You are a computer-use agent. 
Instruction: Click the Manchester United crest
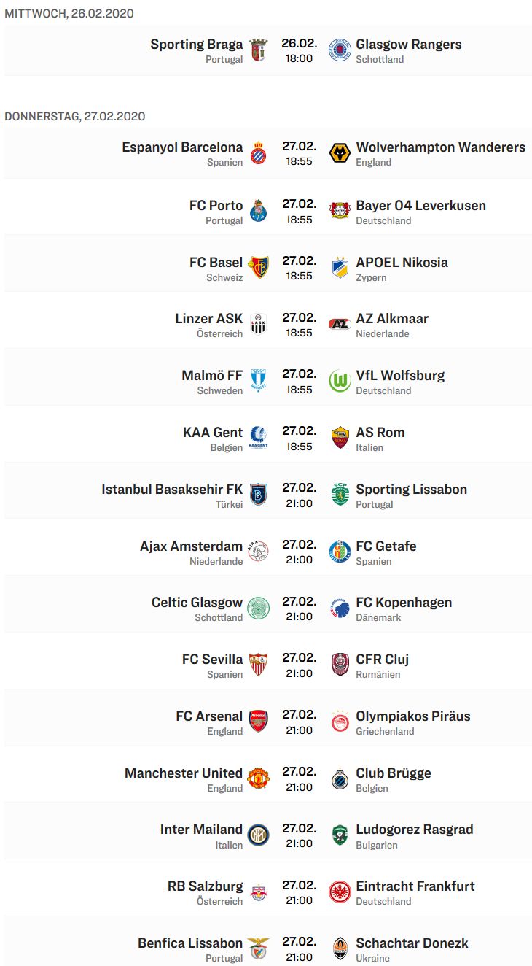click(x=258, y=779)
